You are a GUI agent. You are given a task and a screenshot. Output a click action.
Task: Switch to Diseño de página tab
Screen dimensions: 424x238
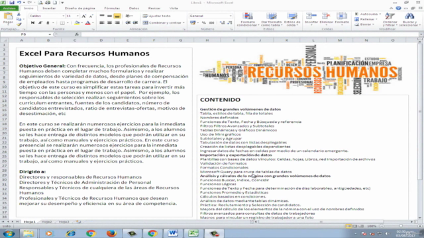click(79, 9)
